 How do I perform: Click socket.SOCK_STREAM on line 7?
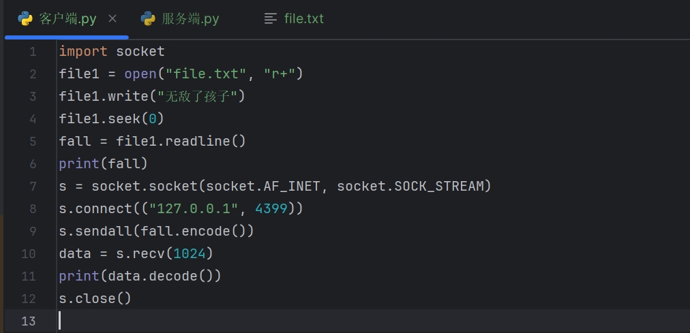click(x=414, y=186)
